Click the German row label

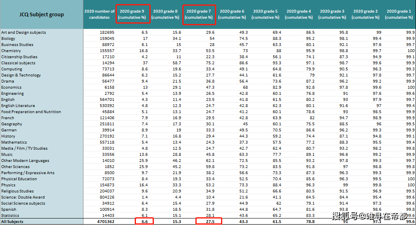click(x=9, y=130)
